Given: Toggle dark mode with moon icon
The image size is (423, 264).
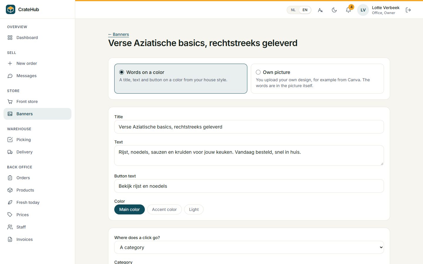Looking at the screenshot, I should click(334, 10).
